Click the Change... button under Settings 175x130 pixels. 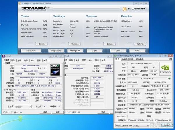(x=75, y=44)
